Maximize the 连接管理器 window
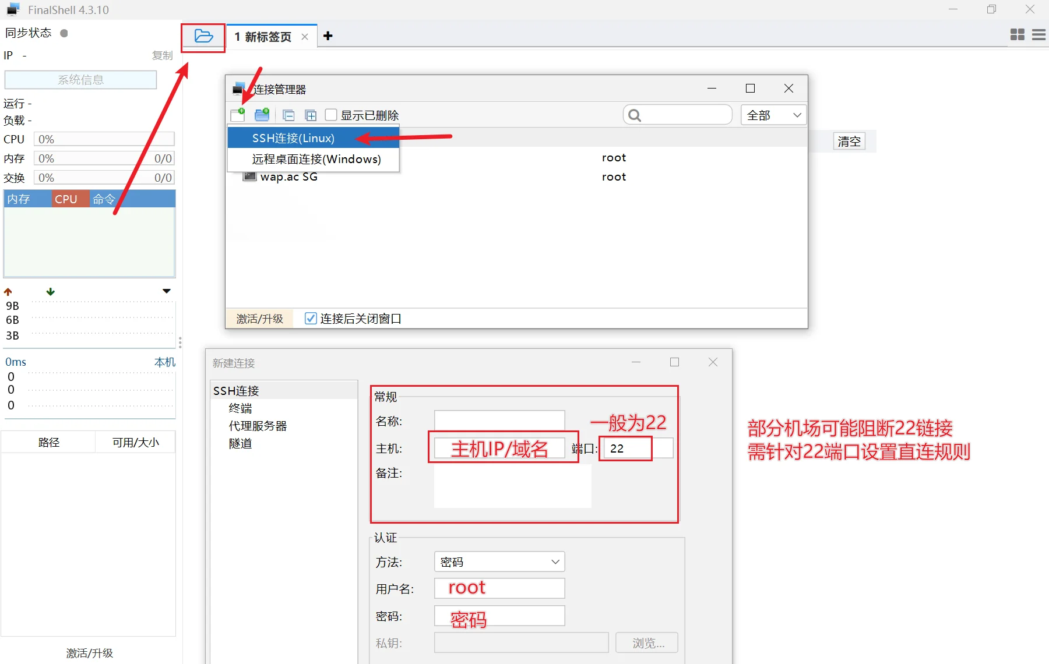Viewport: 1049px width, 664px height. pos(750,89)
